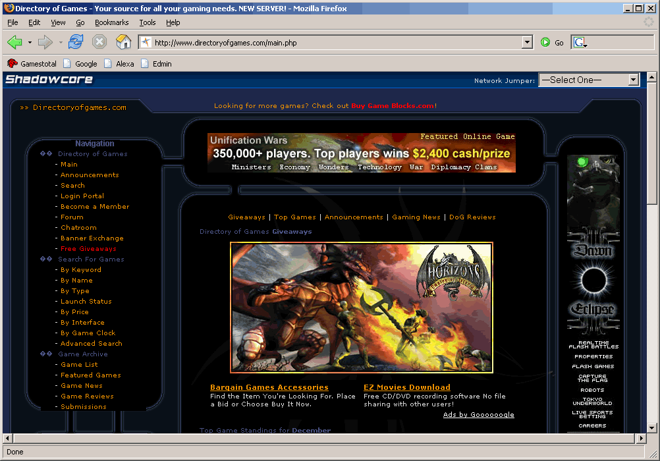Image resolution: width=660 pixels, height=461 pixels.
Task: Open the address bar URL history dropdown
Action: pos(527,42)
